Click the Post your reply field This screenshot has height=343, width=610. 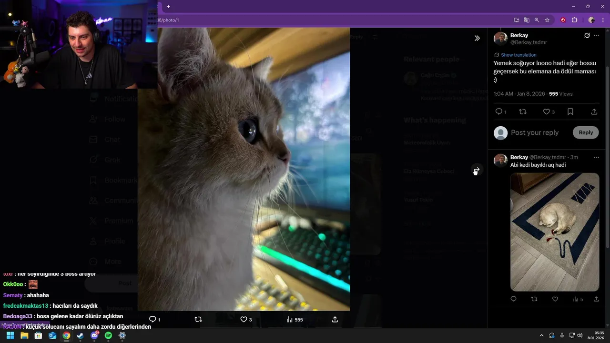[535, 132]
